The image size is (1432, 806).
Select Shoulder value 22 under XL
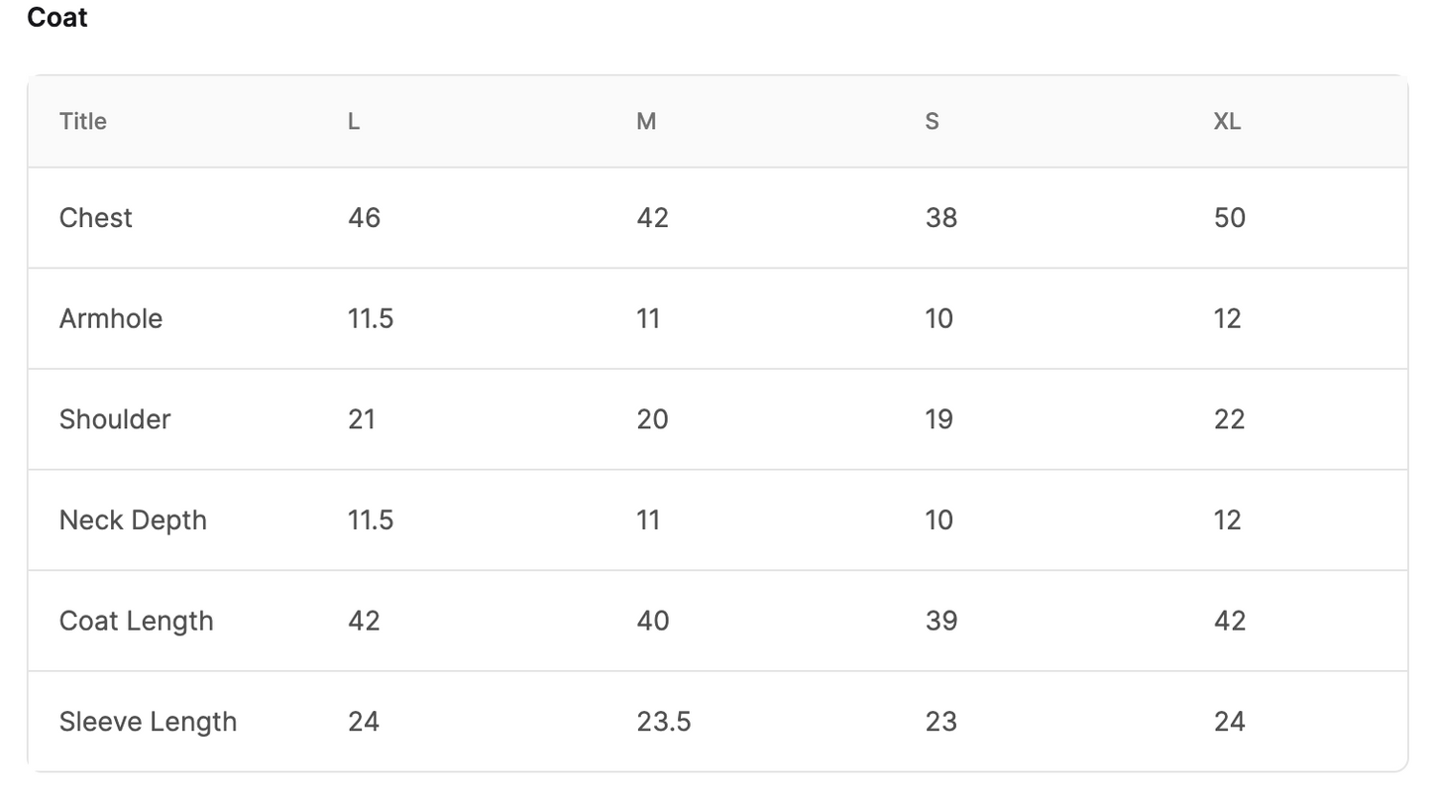tap(1229, 419)
